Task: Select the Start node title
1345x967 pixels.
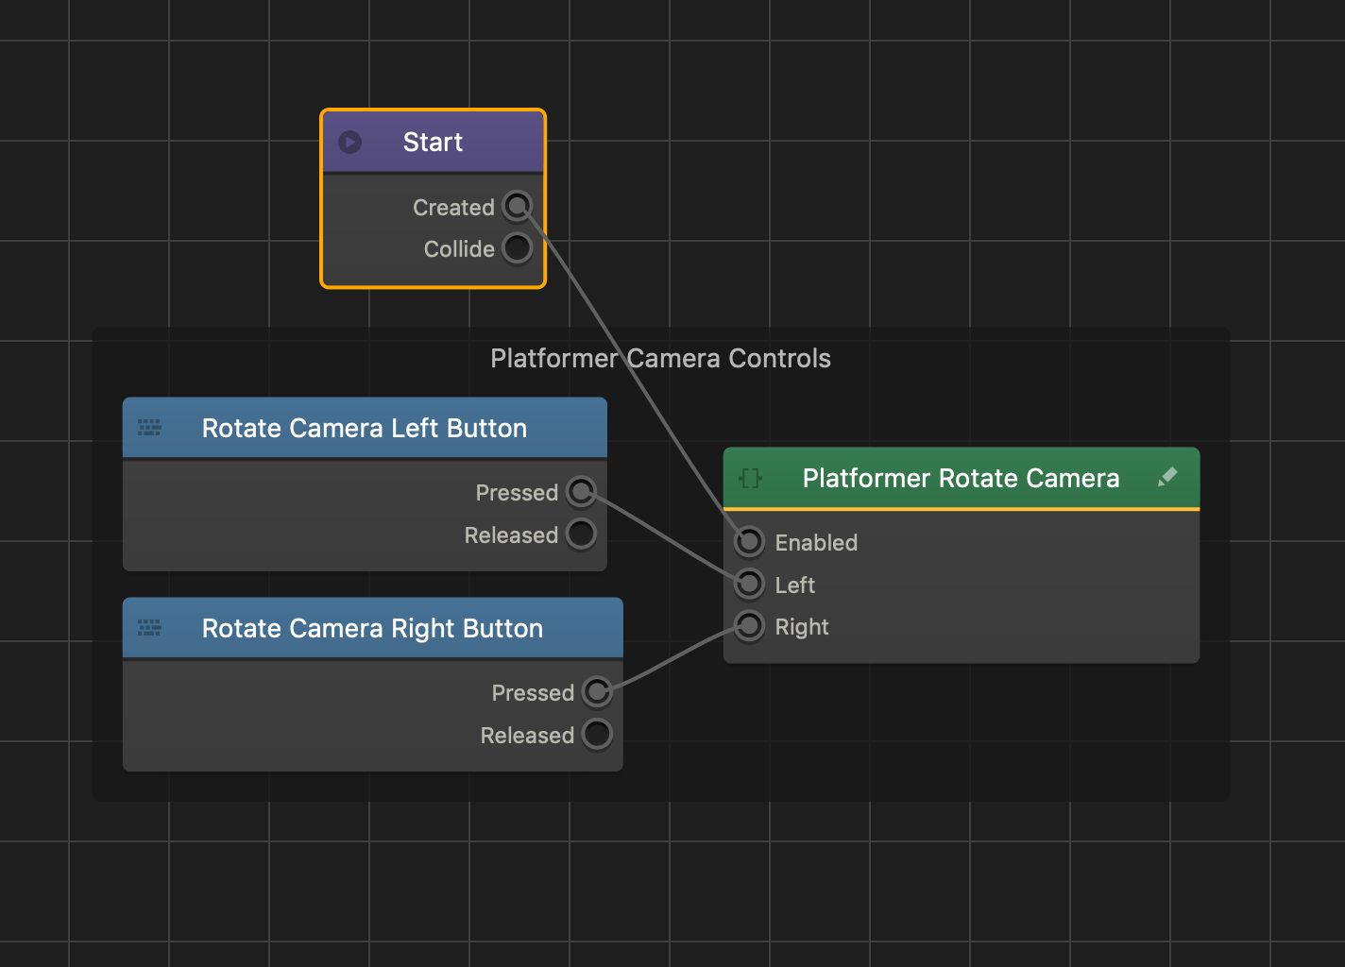Action: (x=433, y=143)
